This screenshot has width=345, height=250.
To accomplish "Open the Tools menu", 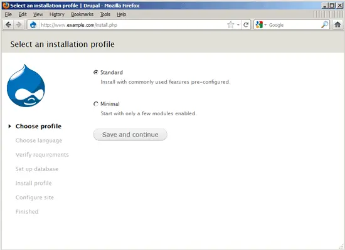I will [x=105, y=14].
